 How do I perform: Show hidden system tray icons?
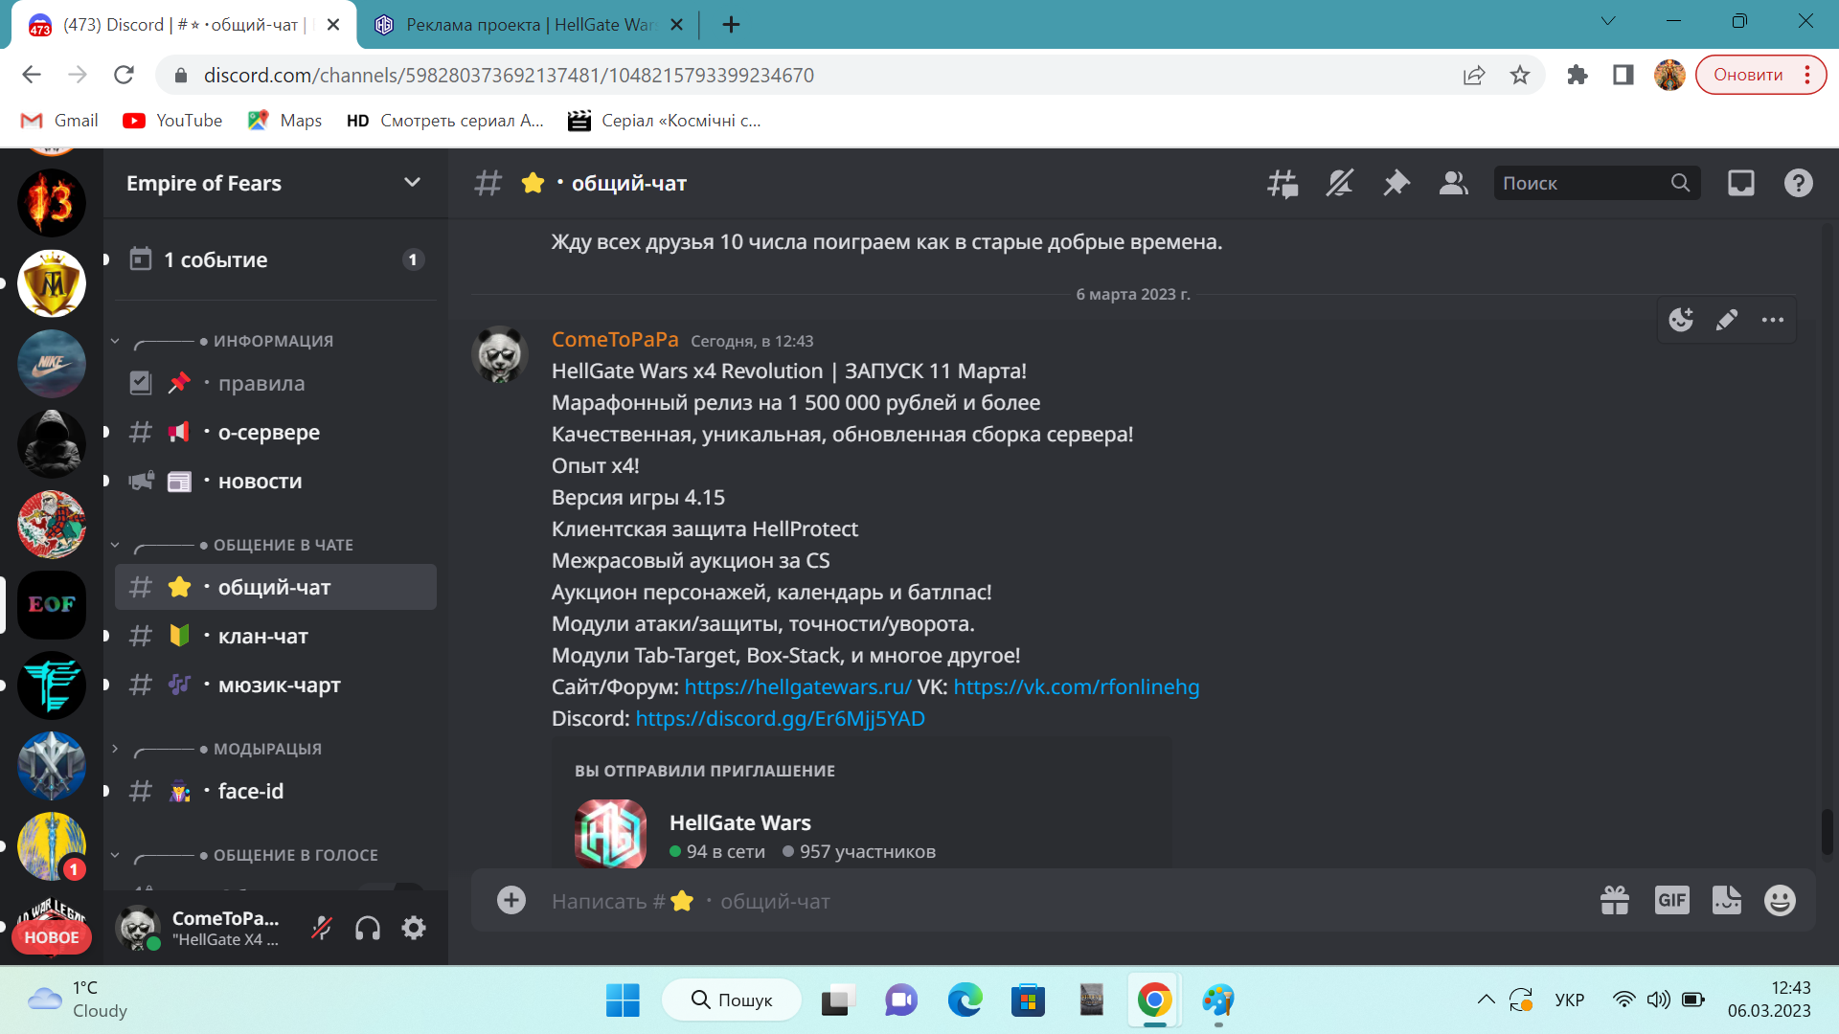point(1486,1000)
